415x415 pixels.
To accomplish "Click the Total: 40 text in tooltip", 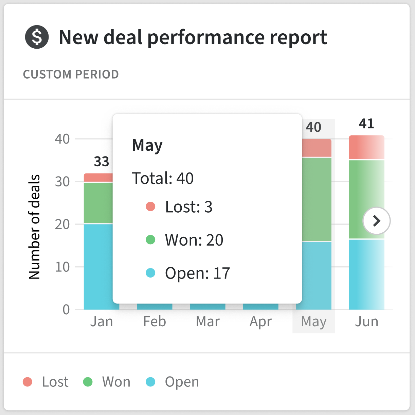I will tap(162, 178).
